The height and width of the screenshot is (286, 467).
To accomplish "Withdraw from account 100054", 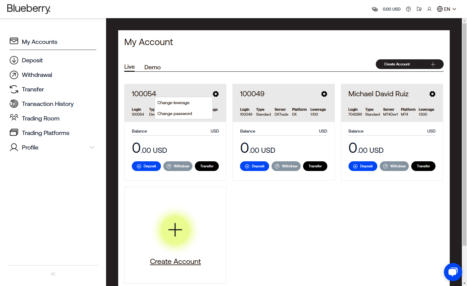I will pos(178,166).
